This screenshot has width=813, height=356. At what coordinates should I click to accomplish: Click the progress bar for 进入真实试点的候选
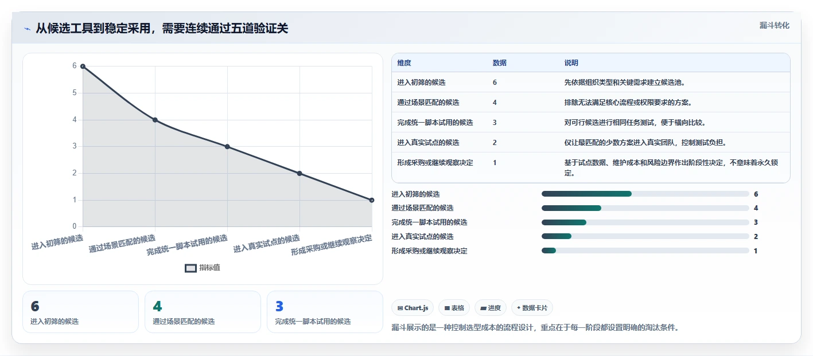point(645,236)
